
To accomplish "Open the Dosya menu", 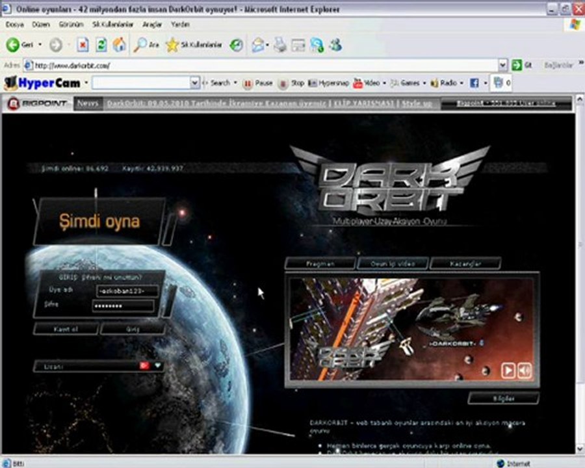I will click(x=14, y=24).
